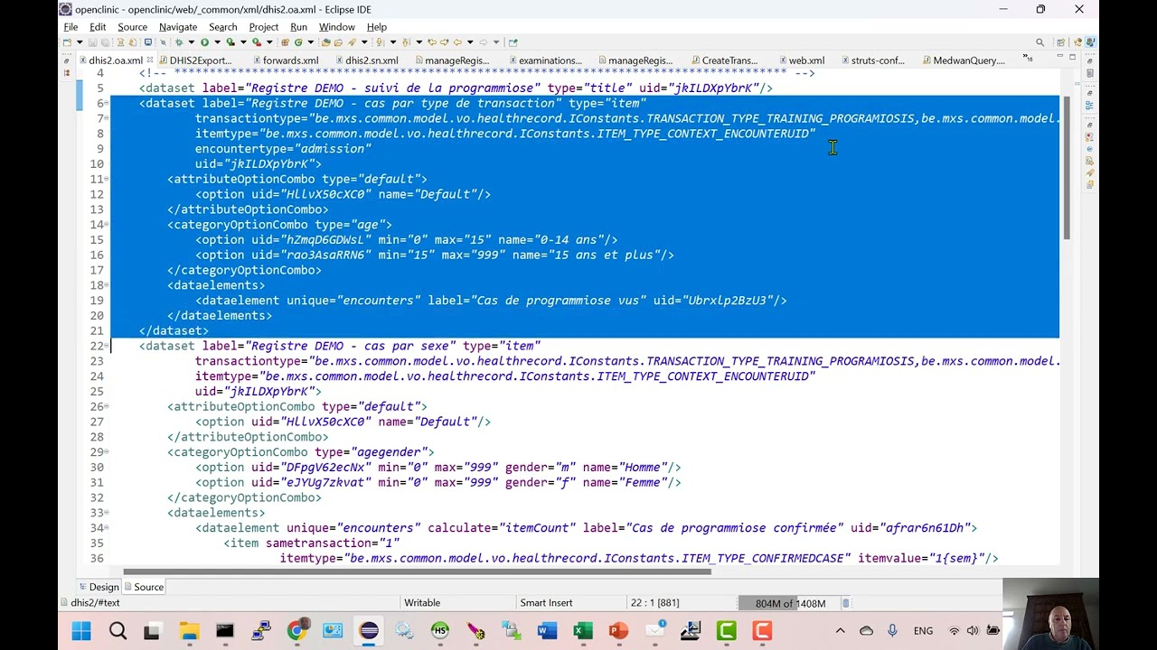Collapse categoryOptionCombo fold at line 29

(x=108, y=452)
